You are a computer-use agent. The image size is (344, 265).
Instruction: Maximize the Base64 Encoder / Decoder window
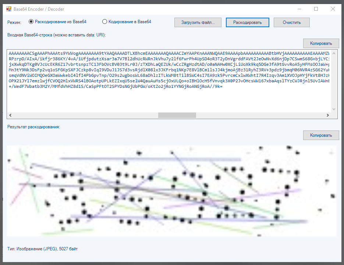[316, 9]
